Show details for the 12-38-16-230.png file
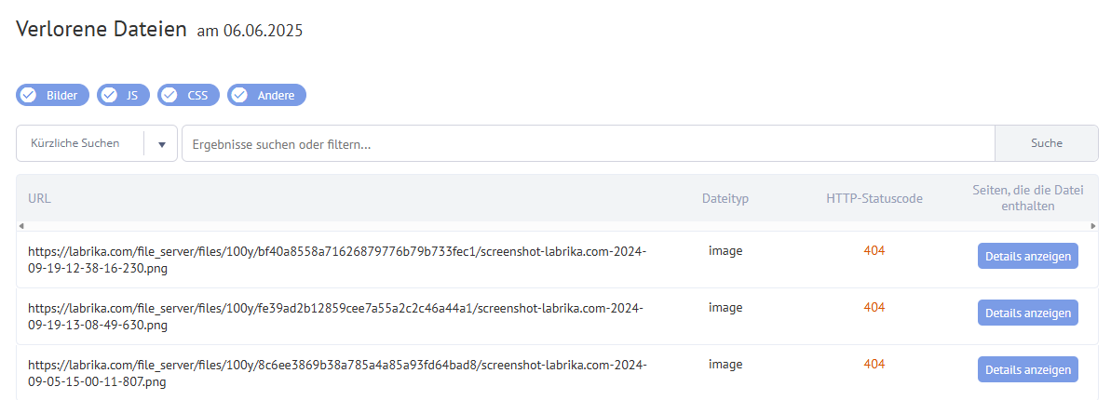Image resolution: width=1111 pixels, height=400 pixels. click(1027, 256)
